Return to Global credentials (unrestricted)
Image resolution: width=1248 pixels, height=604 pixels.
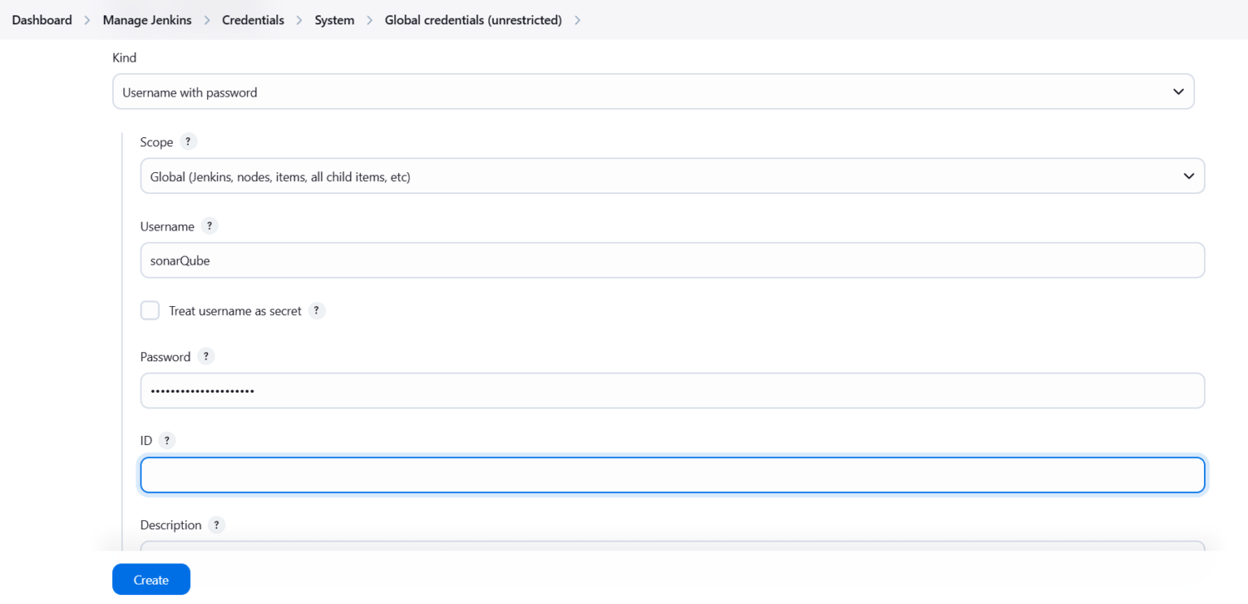472,19
